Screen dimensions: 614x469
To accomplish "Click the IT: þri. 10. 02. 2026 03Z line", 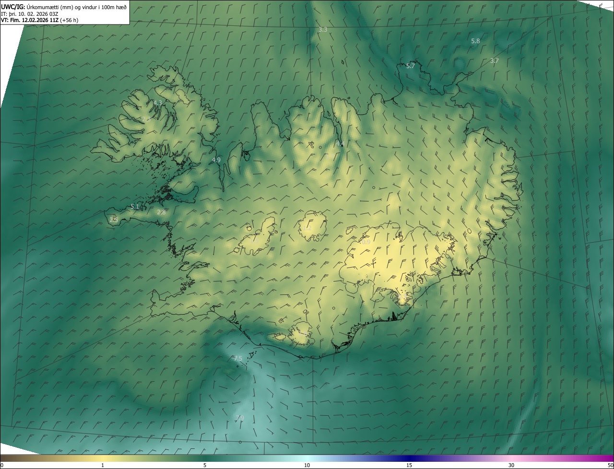I will pyautogui.click(x=30, y=13).
